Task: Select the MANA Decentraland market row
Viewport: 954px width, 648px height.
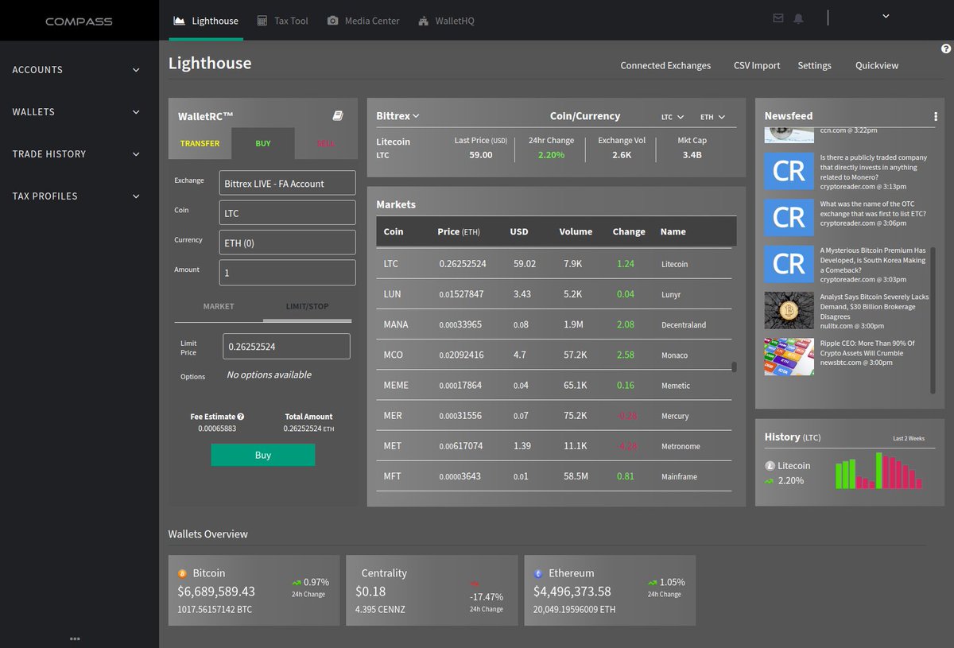Action: tap(554, 324)
